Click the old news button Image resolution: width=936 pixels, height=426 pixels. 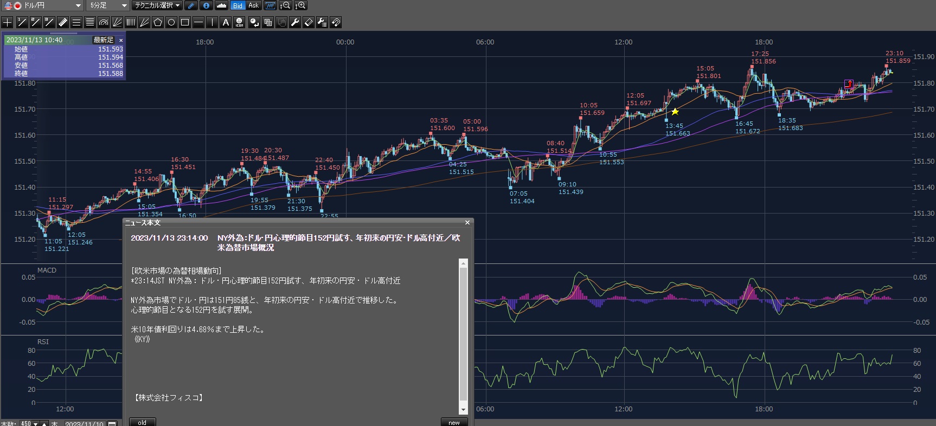tap(142, 422)
